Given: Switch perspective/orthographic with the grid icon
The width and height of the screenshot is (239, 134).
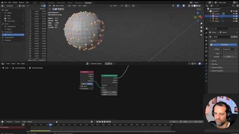Looking at the screenshot, I should 201,35.
